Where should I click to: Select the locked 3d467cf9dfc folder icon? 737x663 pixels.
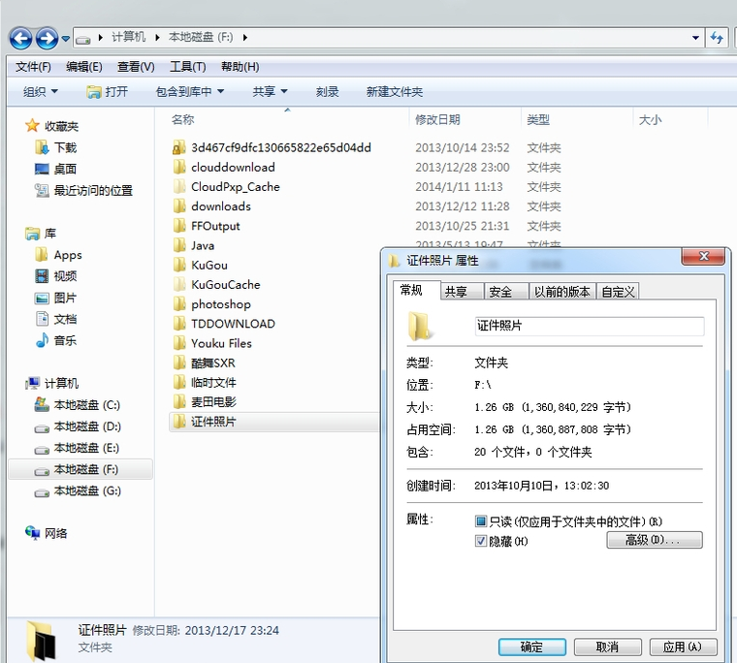click(178, 148)
